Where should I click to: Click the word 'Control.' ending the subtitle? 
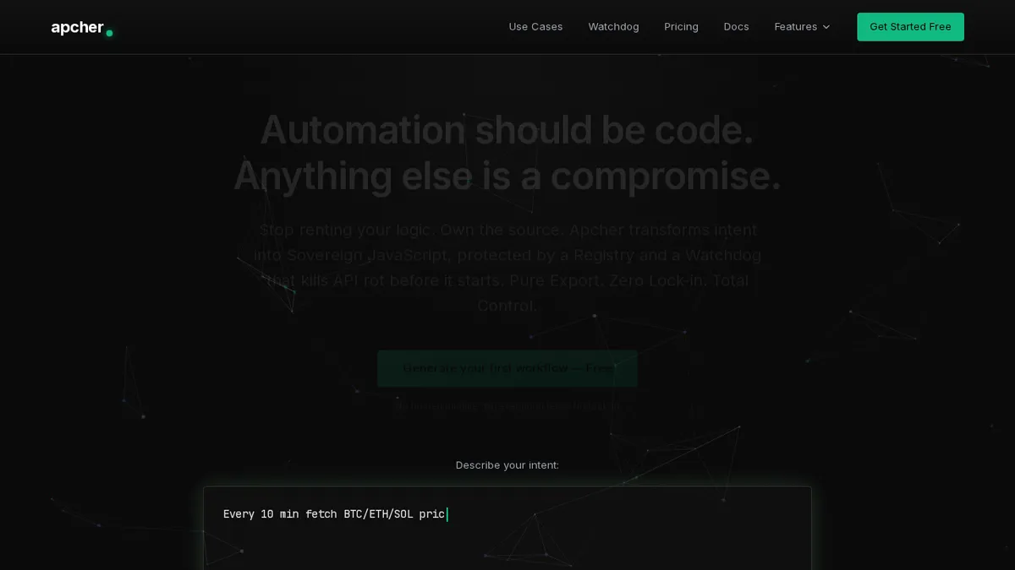coord(507,306)
